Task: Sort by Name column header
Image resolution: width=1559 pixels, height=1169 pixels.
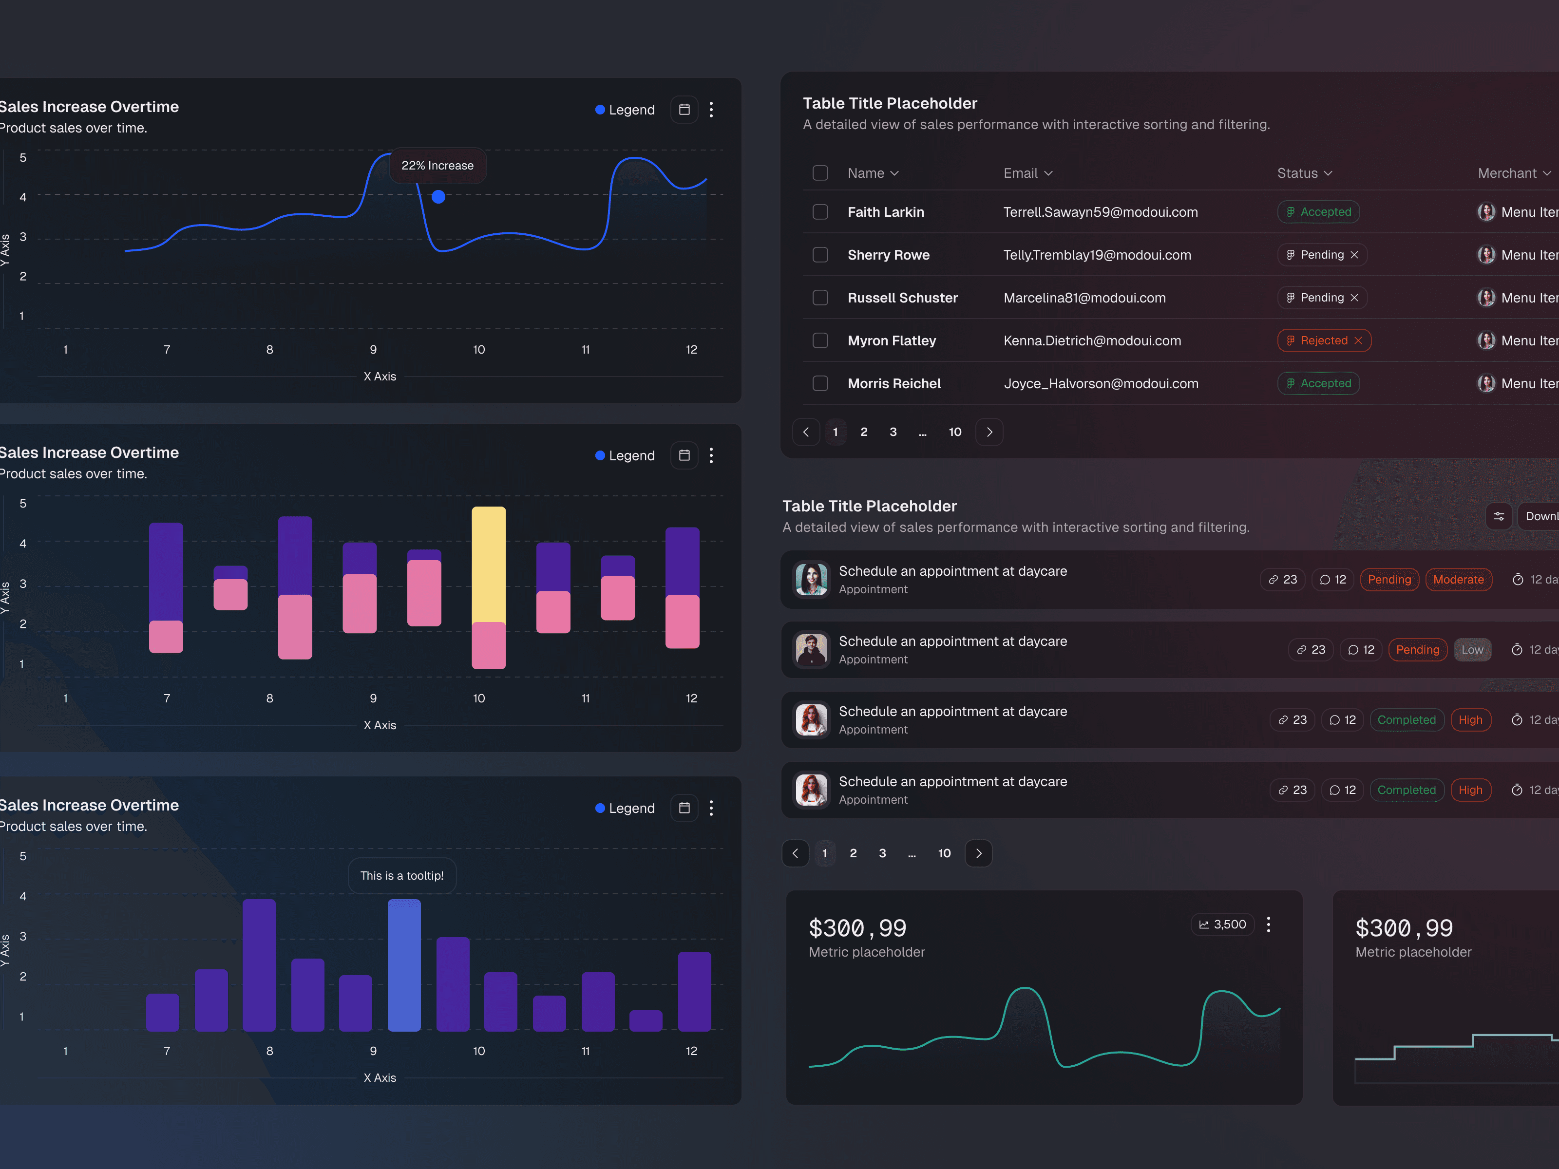Action: click(x=873, y=173)
